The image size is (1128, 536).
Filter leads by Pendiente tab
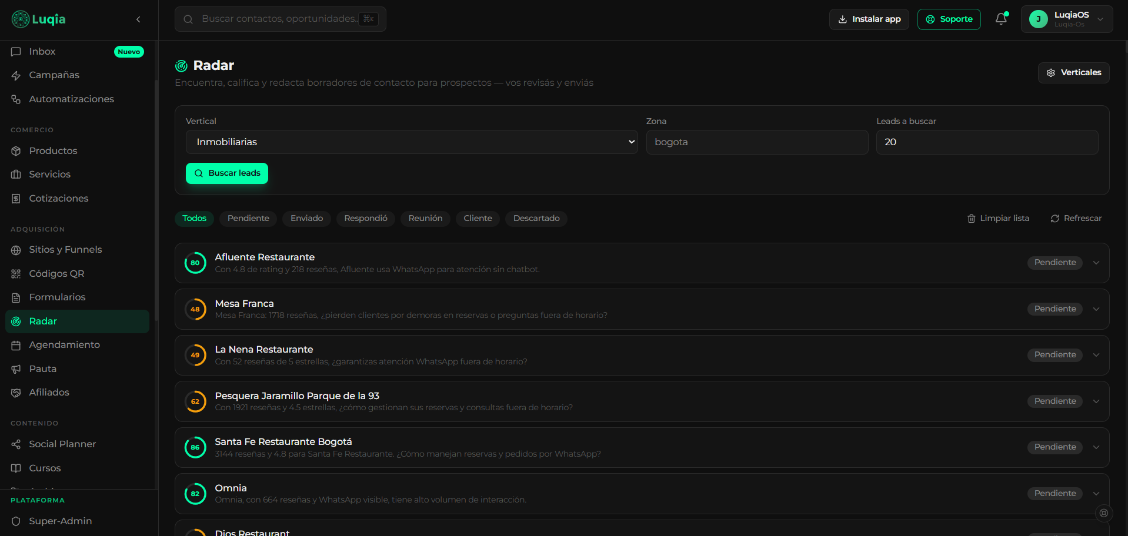(x=248, y=219)
